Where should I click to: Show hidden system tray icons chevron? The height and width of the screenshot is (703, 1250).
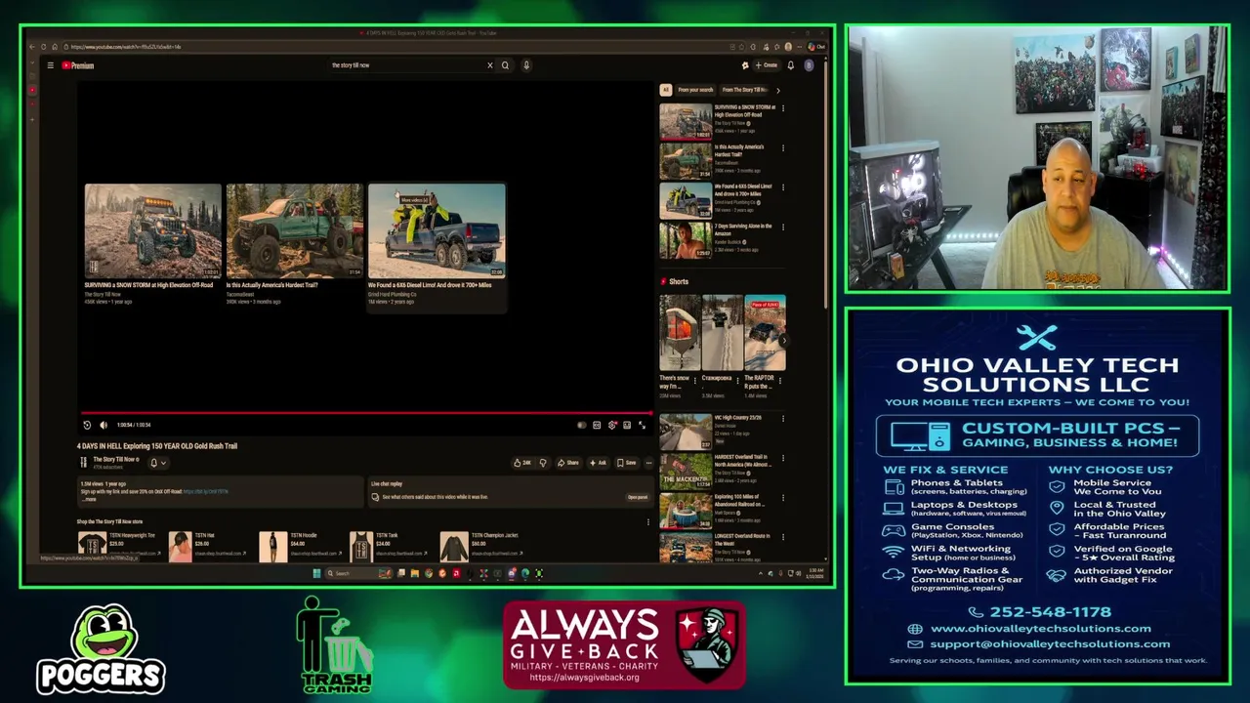(760, 573)
